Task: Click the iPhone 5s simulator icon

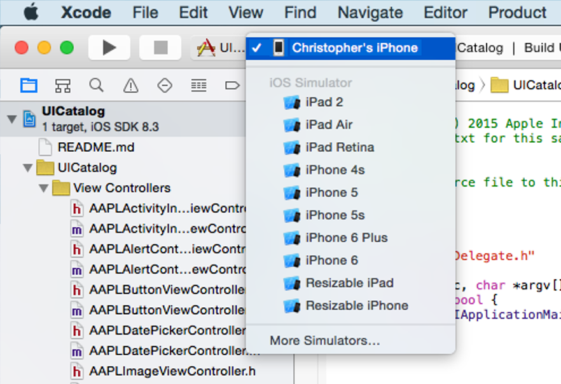Action: [292, 215]
